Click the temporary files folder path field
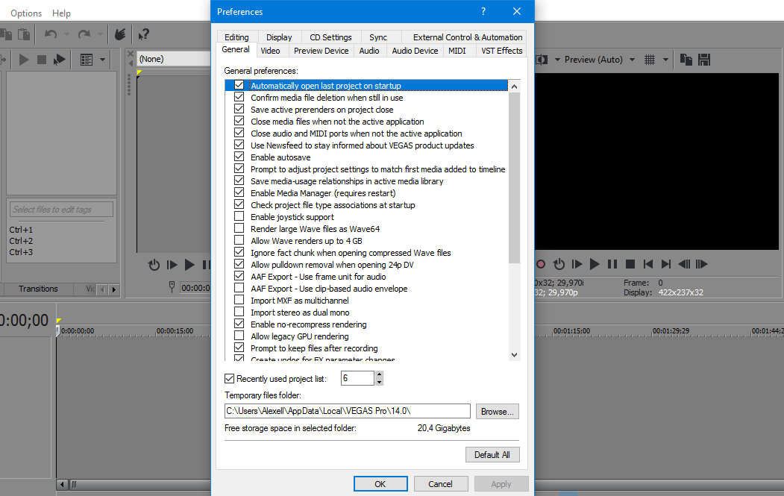 click(x=347, y=411)
